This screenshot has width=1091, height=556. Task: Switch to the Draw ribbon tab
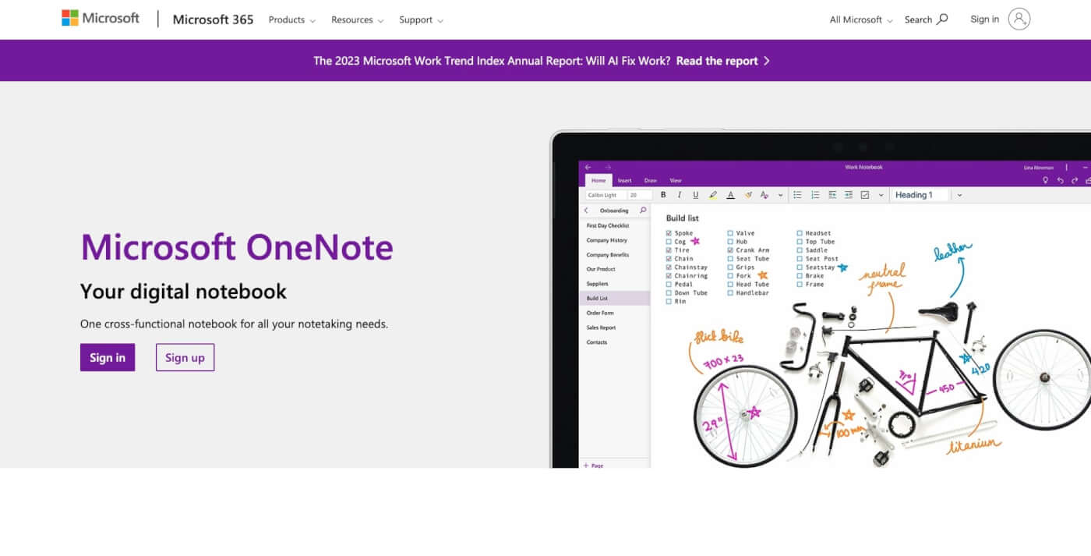pyautogui.click(x=651, y=180)
